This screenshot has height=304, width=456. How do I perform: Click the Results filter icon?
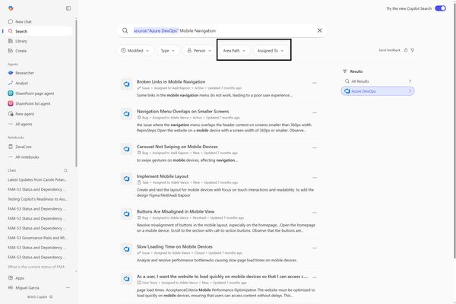(344, 71)
